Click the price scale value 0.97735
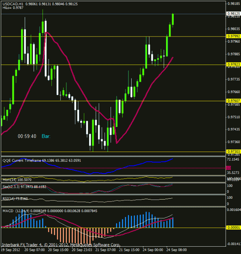The image size is (241, 254). click(x=234, y=79)
